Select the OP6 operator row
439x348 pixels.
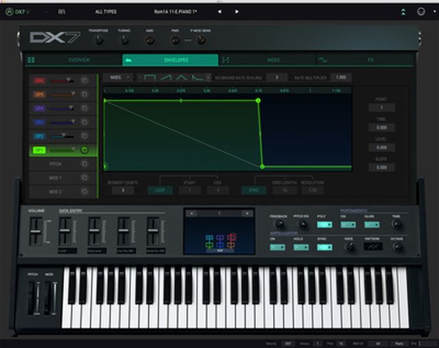point(62,80)
